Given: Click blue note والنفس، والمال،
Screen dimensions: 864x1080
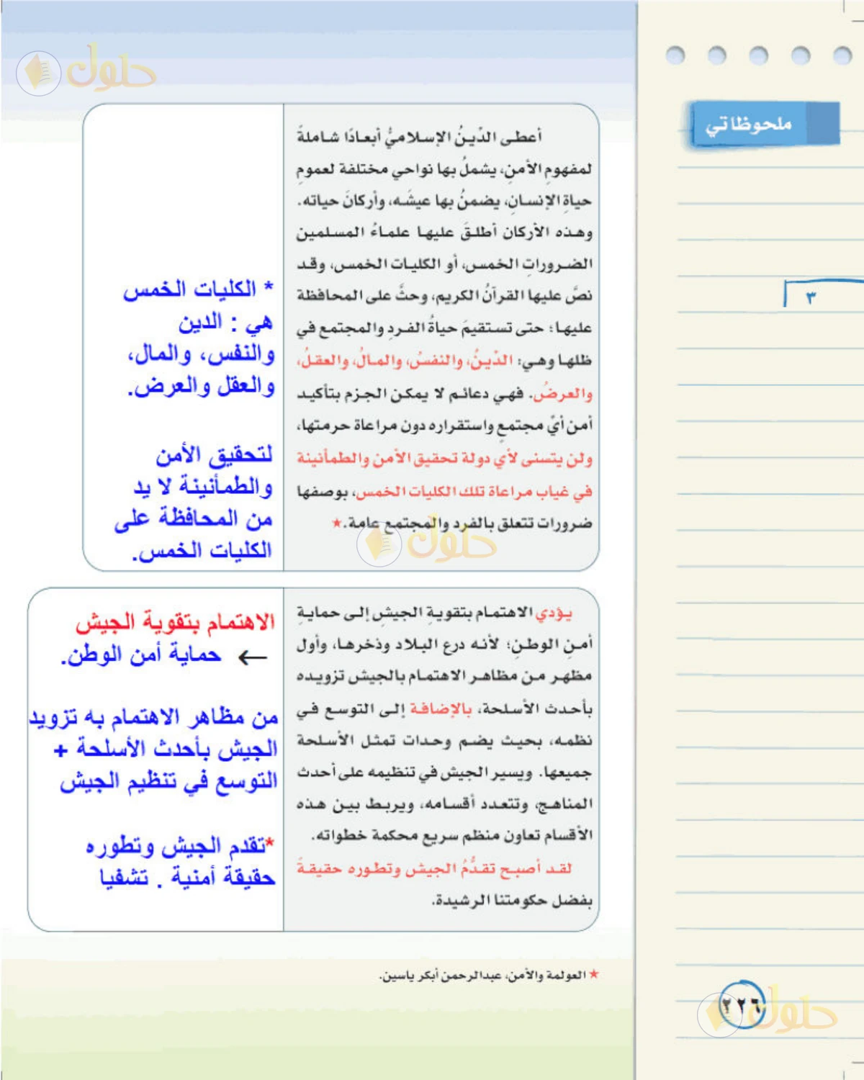Looking at the screenshot, I should coord(201,354).
